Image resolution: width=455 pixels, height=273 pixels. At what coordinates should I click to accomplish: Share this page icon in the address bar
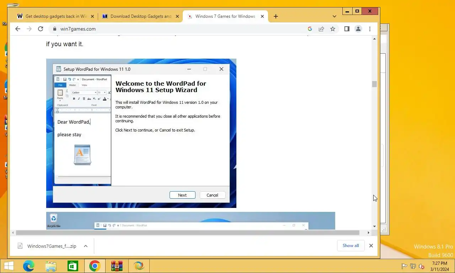[321, 29]
